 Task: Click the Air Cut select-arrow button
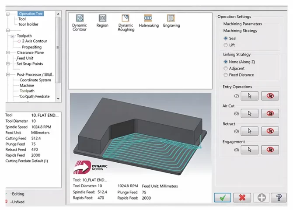[x=249, y=113]
